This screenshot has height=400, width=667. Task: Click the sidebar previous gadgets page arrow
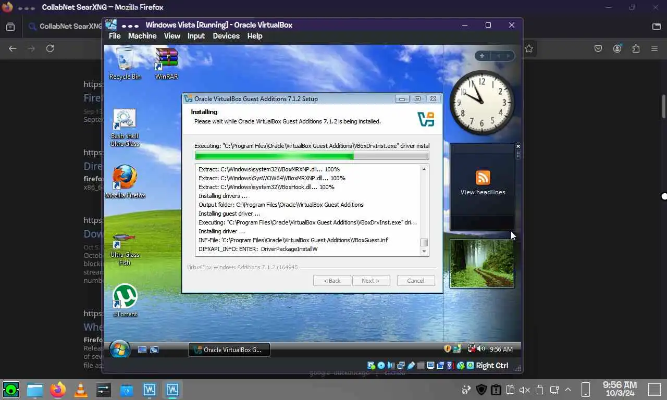click(x=498, y=56)
